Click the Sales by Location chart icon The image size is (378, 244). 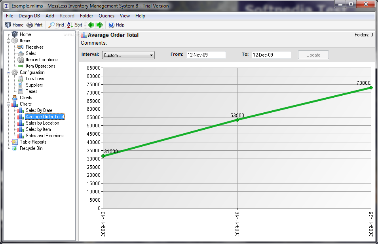pos(21,123)
